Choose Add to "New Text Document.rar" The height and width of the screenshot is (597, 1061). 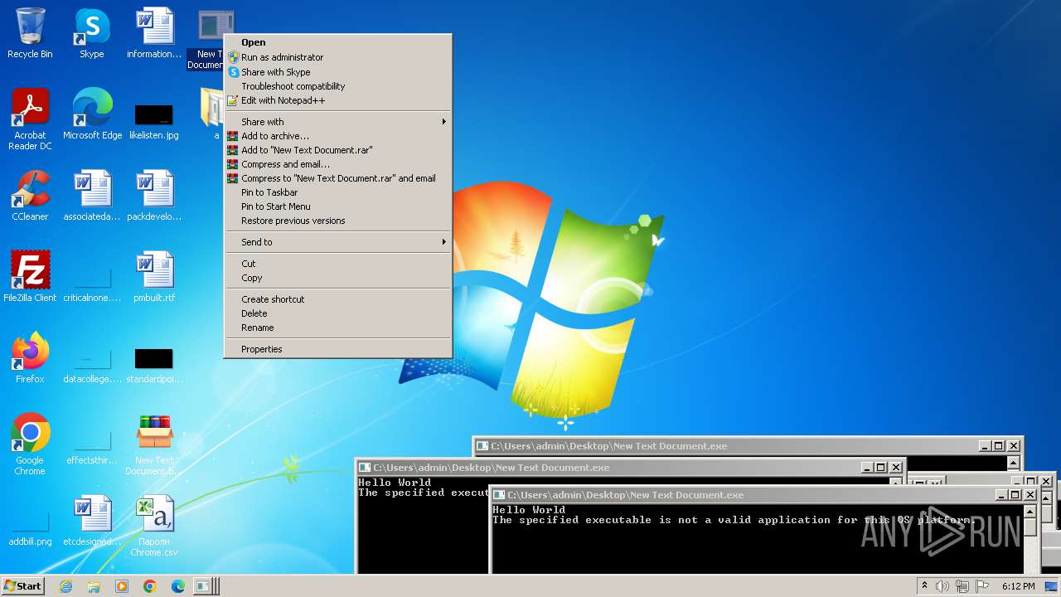(338, 150)
